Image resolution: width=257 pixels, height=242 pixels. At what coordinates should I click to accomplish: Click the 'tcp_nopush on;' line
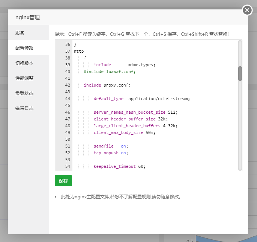coord(111,153)
